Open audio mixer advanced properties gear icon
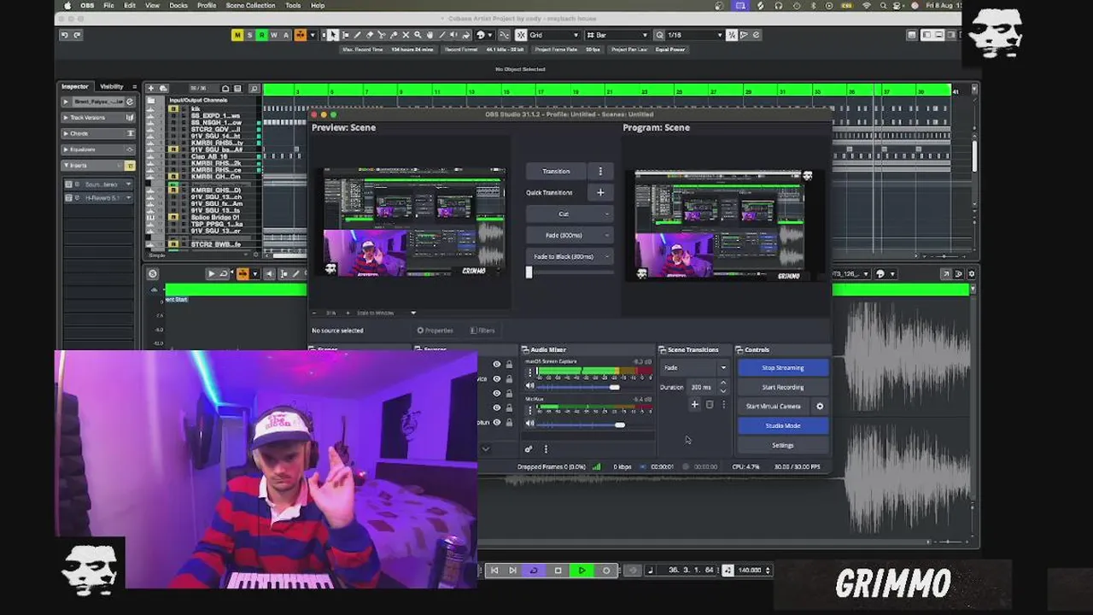The width and height of the screenshot is (1093, 615). coord(529,448)
